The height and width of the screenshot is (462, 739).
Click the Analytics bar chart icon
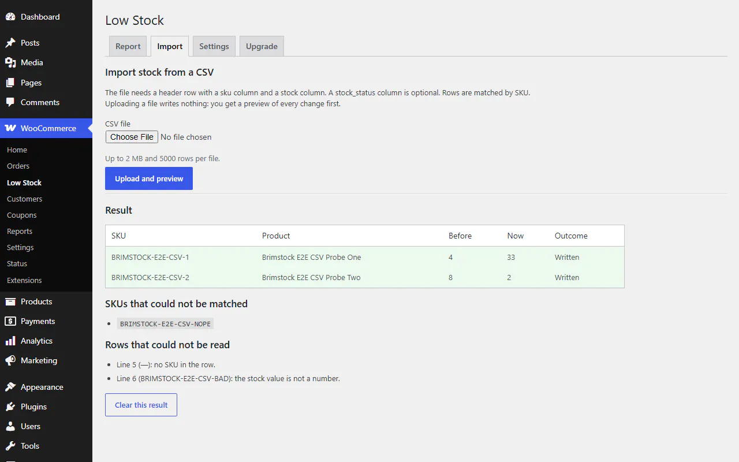pyautogui.click(x=10, y=341)
